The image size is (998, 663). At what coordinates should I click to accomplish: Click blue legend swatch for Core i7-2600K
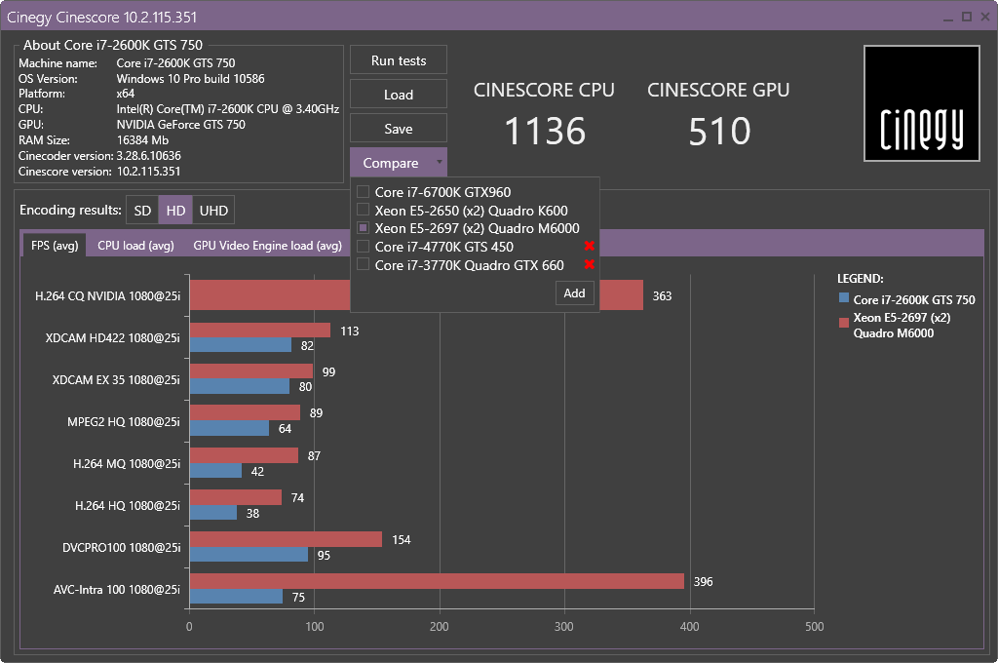click(844, 297)
